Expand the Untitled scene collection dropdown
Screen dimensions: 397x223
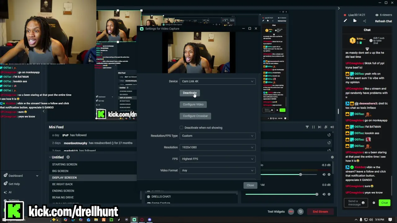[x=50, y=157]
